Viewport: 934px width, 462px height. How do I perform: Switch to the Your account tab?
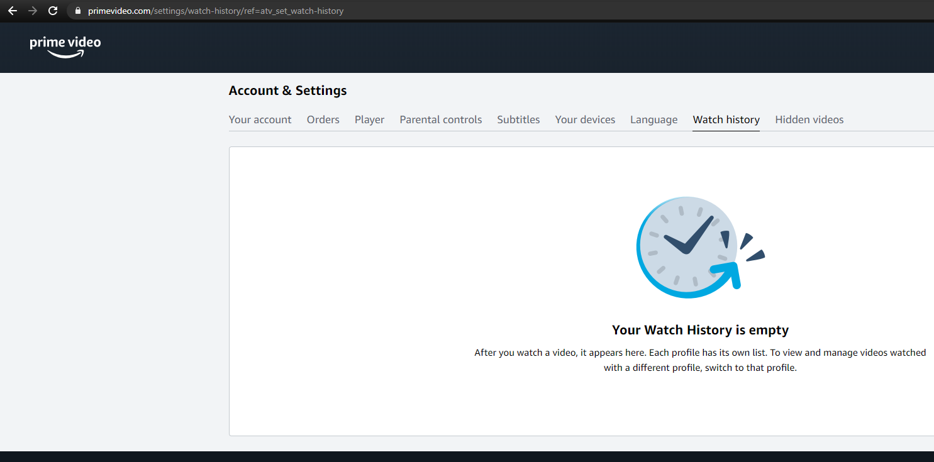(x=260, y=119)
